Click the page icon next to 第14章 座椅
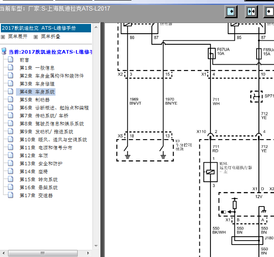The image size is (274, 257). tap(11, 171)
